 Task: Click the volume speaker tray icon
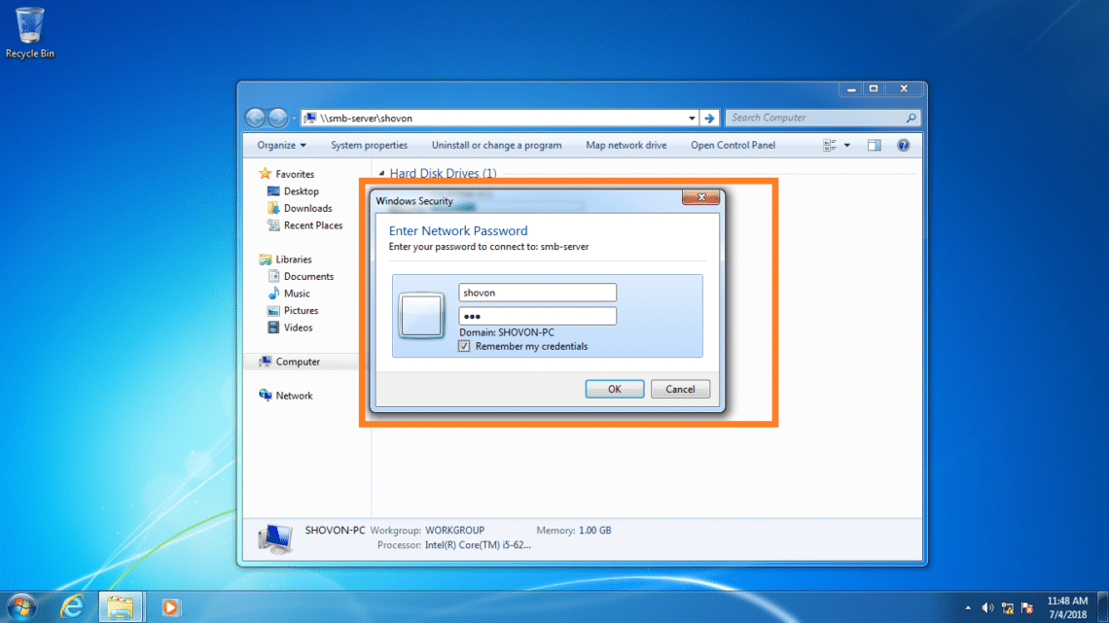(987, 607)
